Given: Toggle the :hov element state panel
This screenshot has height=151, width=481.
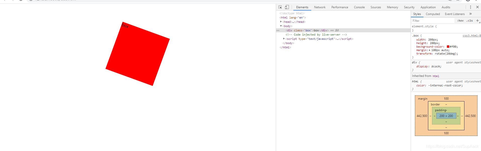Looking at the screenshot, I should click(460, 21).
